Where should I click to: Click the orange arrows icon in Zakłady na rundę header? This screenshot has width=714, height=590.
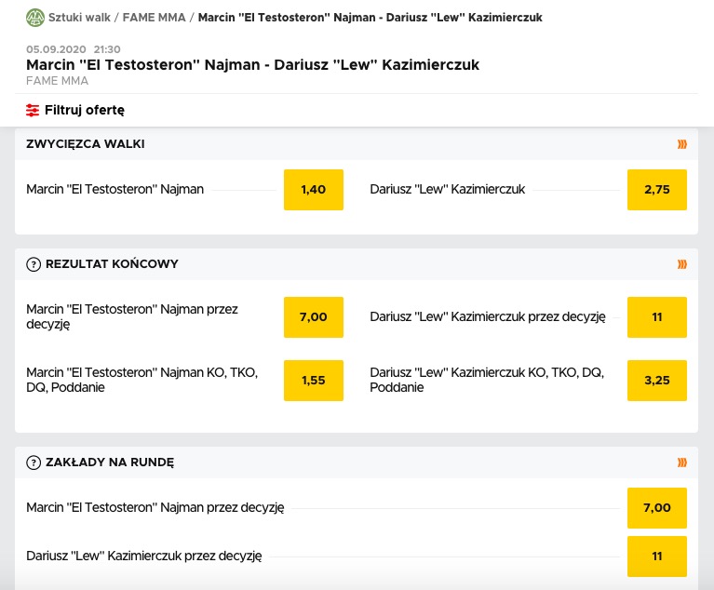click(681, 463)
